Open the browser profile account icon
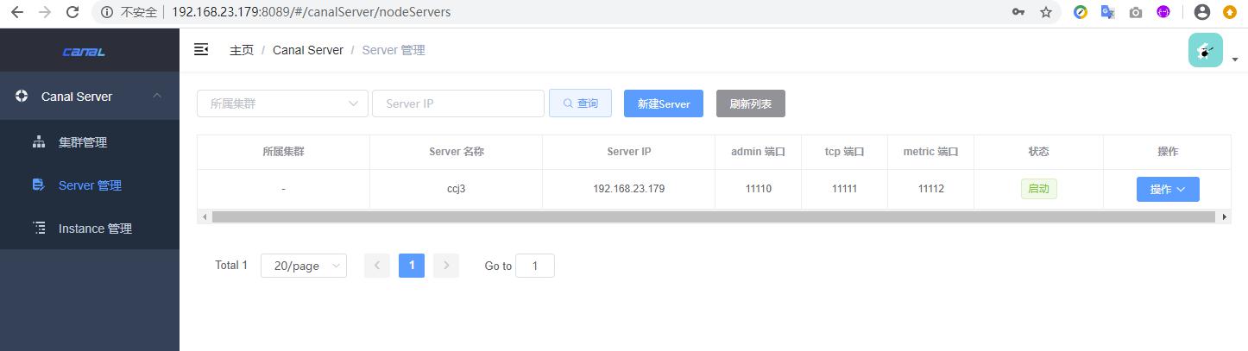 pos(1202,12)
